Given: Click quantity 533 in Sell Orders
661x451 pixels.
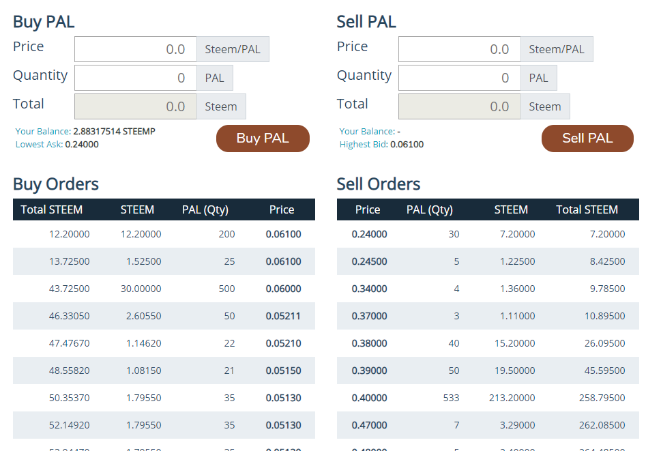Looking at the screenshot, I should (x=451, y=398).
